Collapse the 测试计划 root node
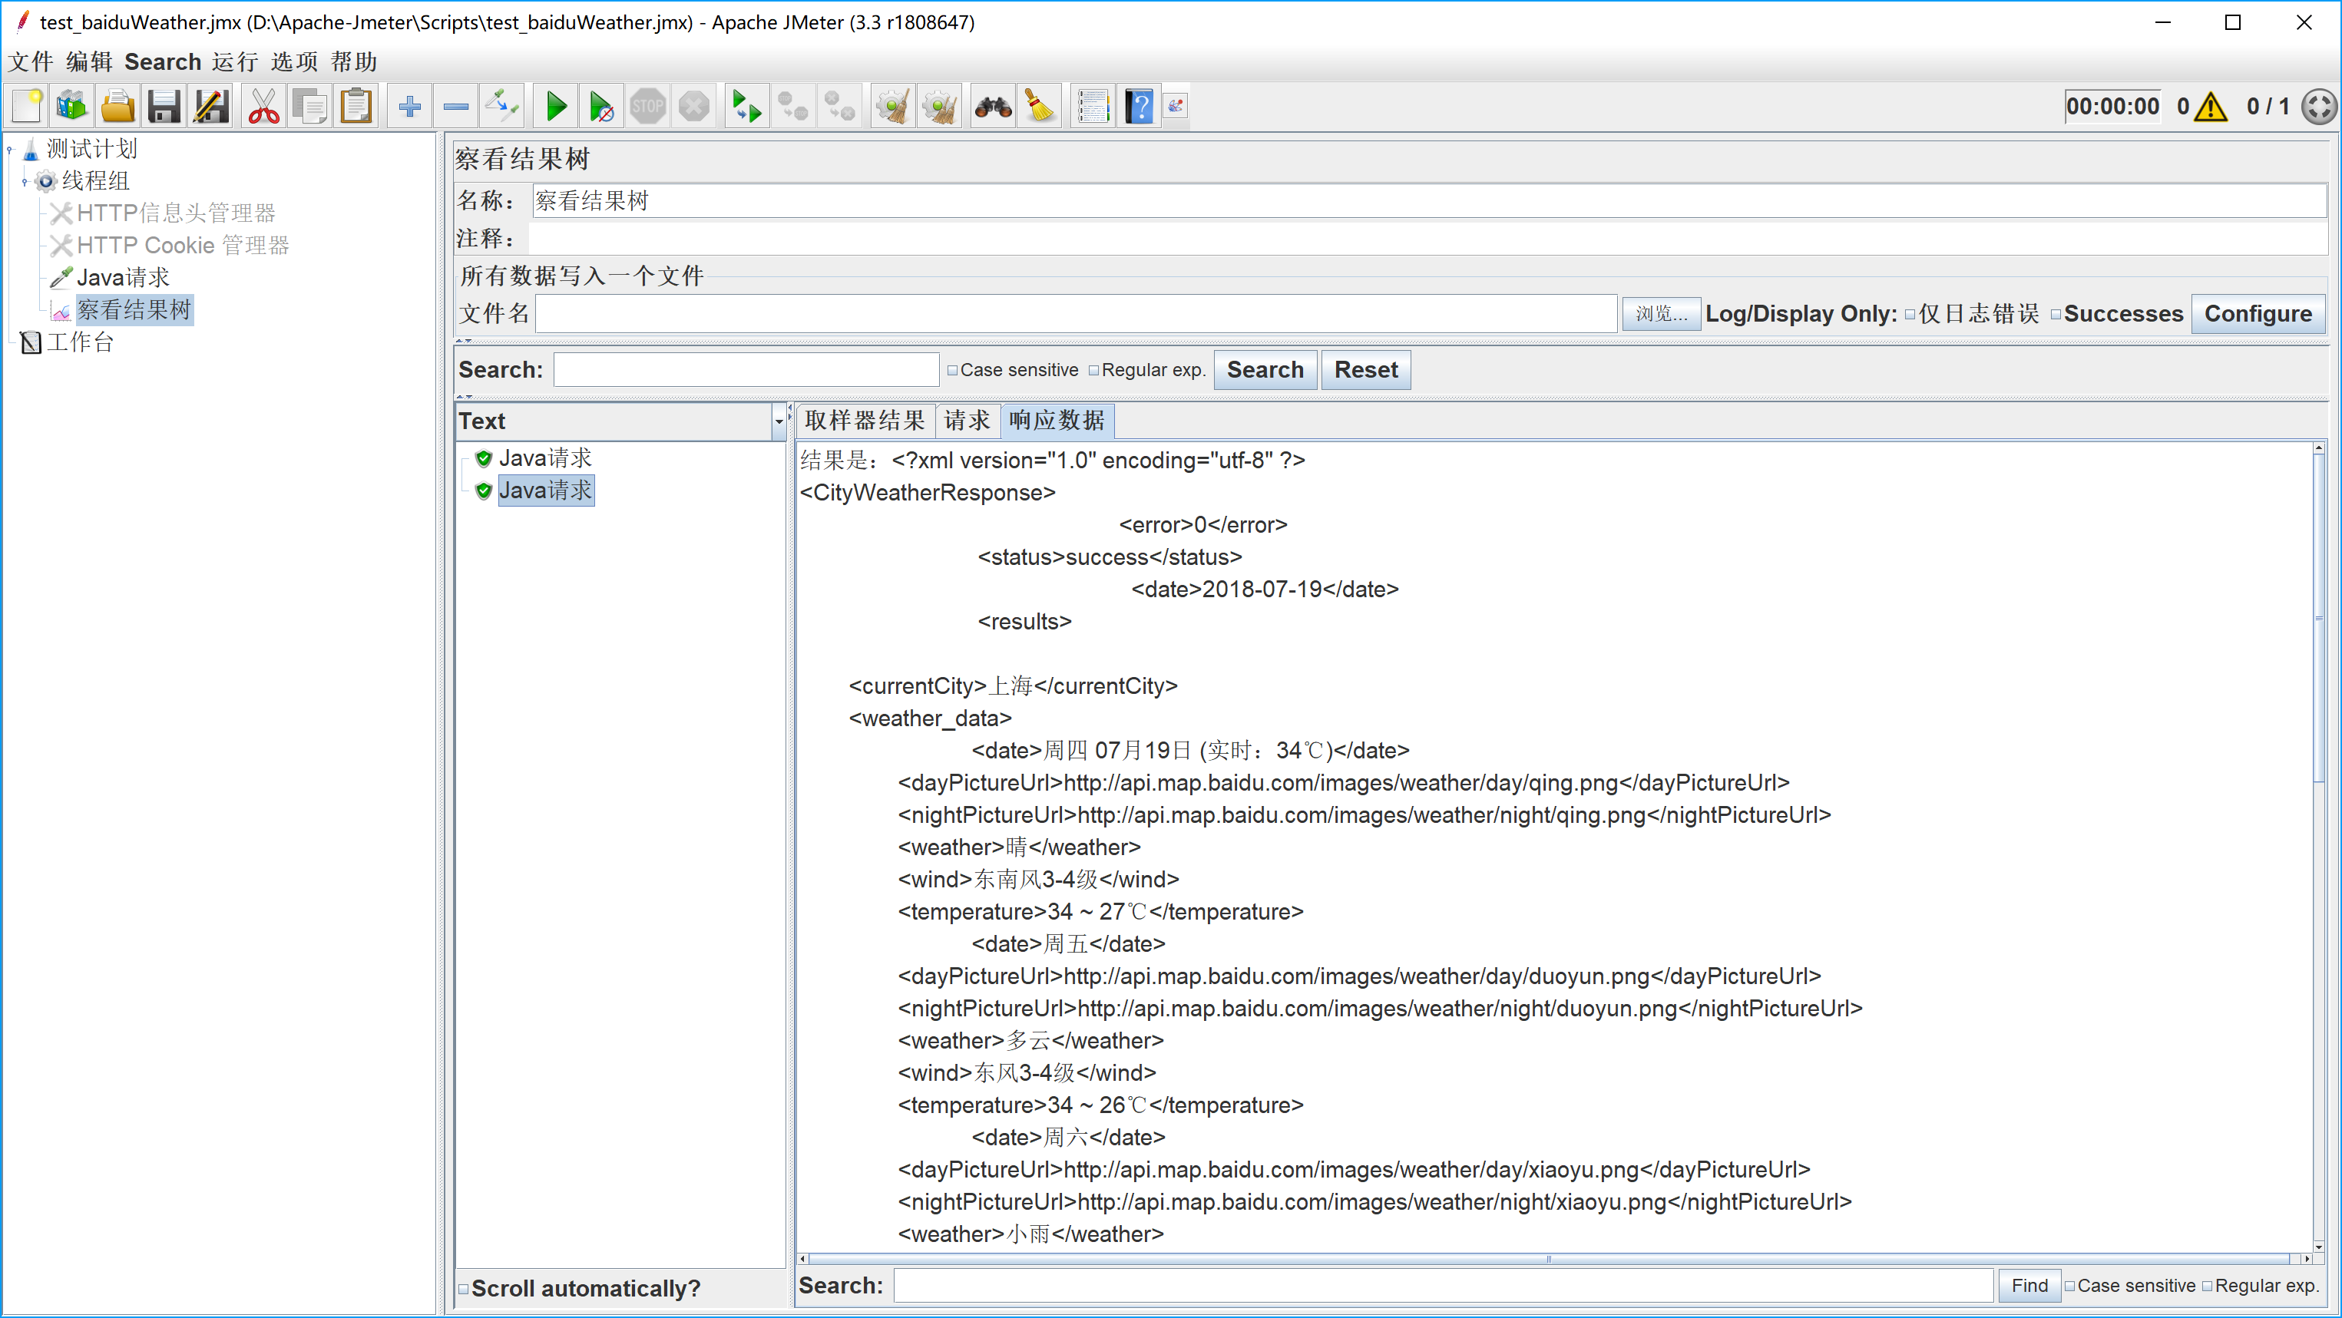Viewport: 2342px width, 1318px height. [10, 149]
